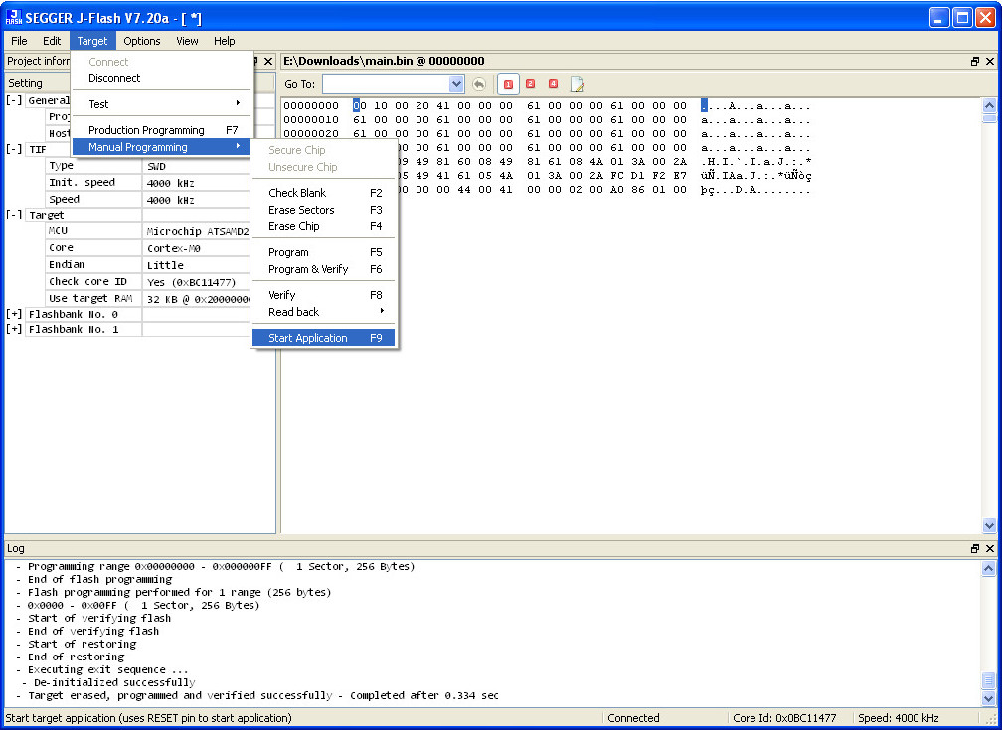Choose Start Application F9
This screenshot has height=730, width=1002.
pyautogui.click(x=323, y=338)
